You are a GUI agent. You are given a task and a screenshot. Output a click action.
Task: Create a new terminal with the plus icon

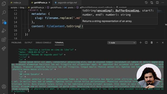click(x=141, y=43)
